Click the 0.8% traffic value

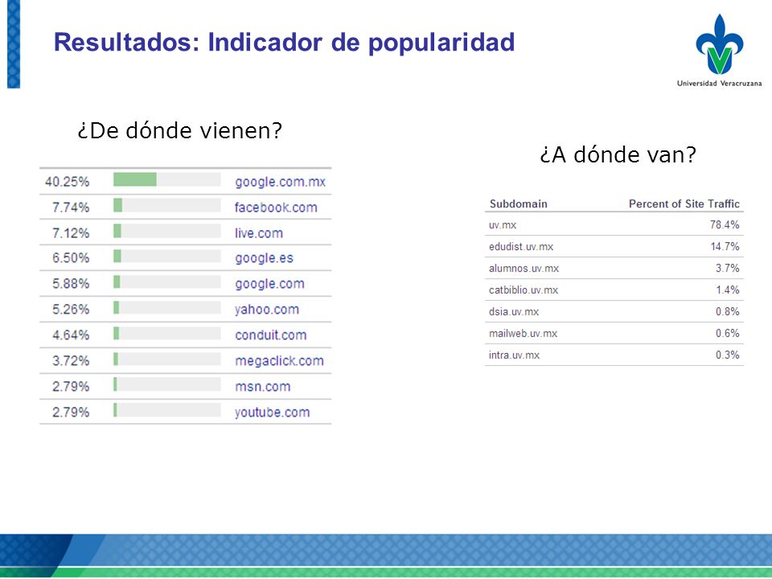coord(728,312)
